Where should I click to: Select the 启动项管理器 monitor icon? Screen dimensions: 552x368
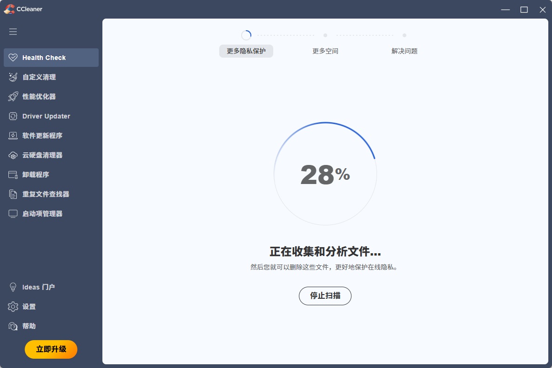(x=13, y=213)
